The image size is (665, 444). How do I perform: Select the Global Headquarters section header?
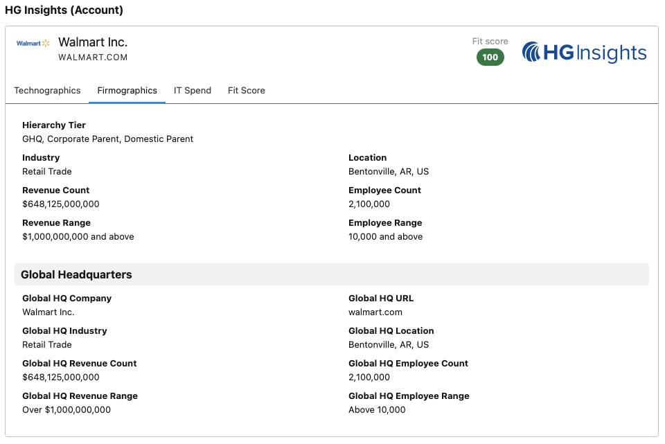point(332,274)
